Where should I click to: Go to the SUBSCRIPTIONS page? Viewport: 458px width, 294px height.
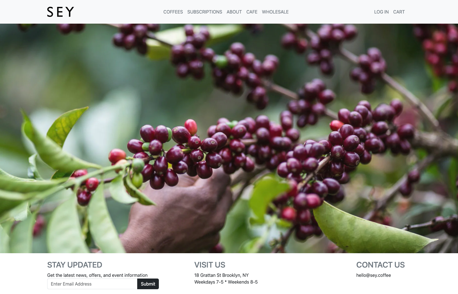pos(205,12)
